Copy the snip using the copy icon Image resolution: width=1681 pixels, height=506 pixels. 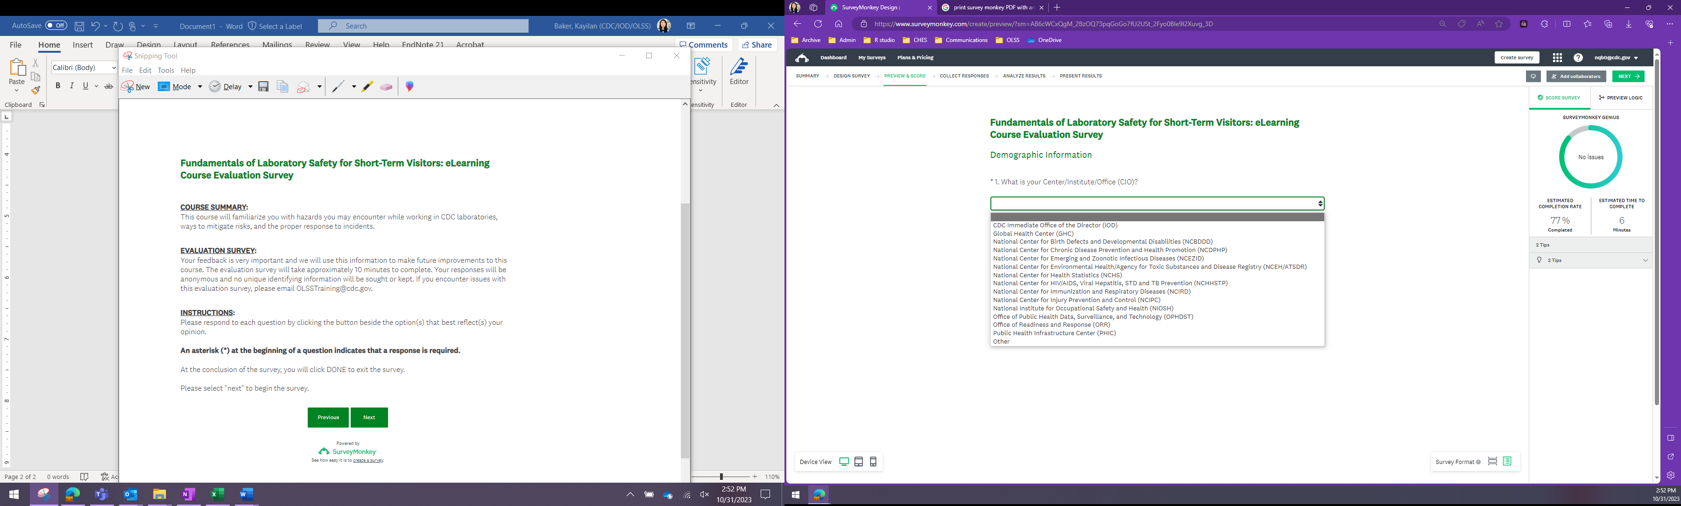pyautogui.click(x=283, y=87)
